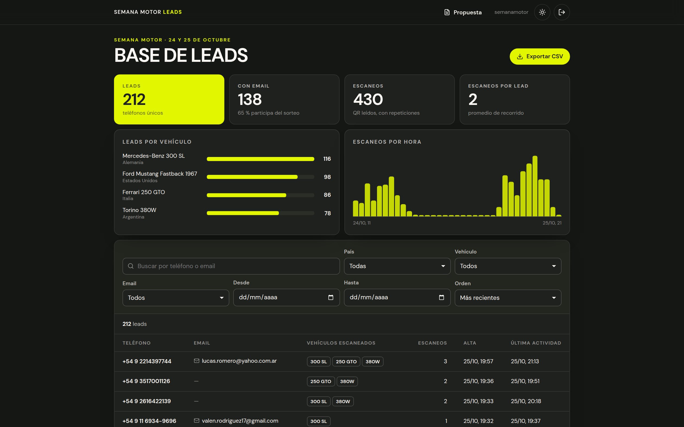Open the País dropdown
Screen dimensions: 684x427
(x=397, y=266)
